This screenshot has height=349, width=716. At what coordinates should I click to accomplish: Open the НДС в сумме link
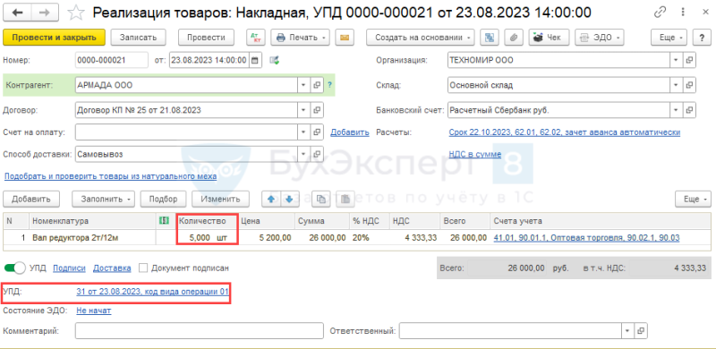(x=475, y=155)
